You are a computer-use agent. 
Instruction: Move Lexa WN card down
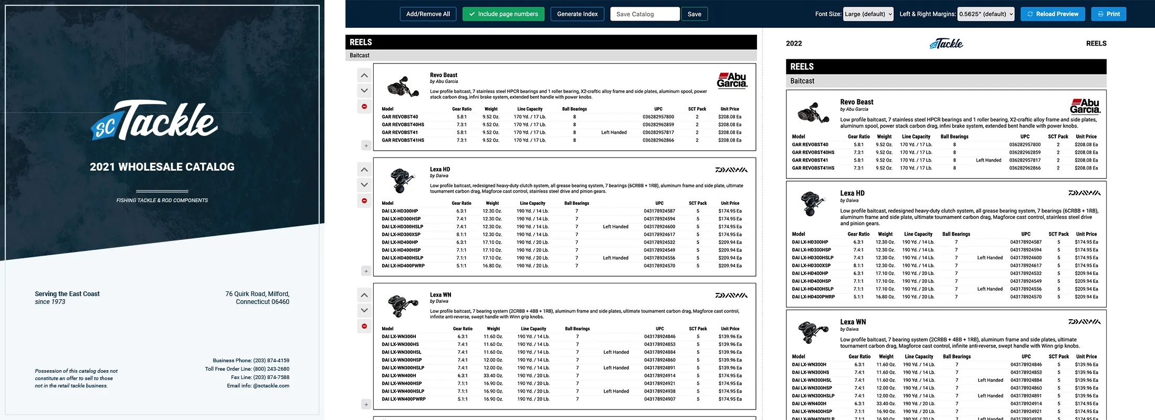(x=364, y=310)
